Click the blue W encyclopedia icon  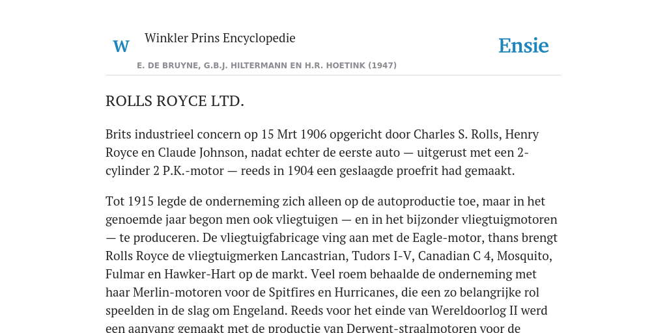pyautogui.click(x=121, y=46)
